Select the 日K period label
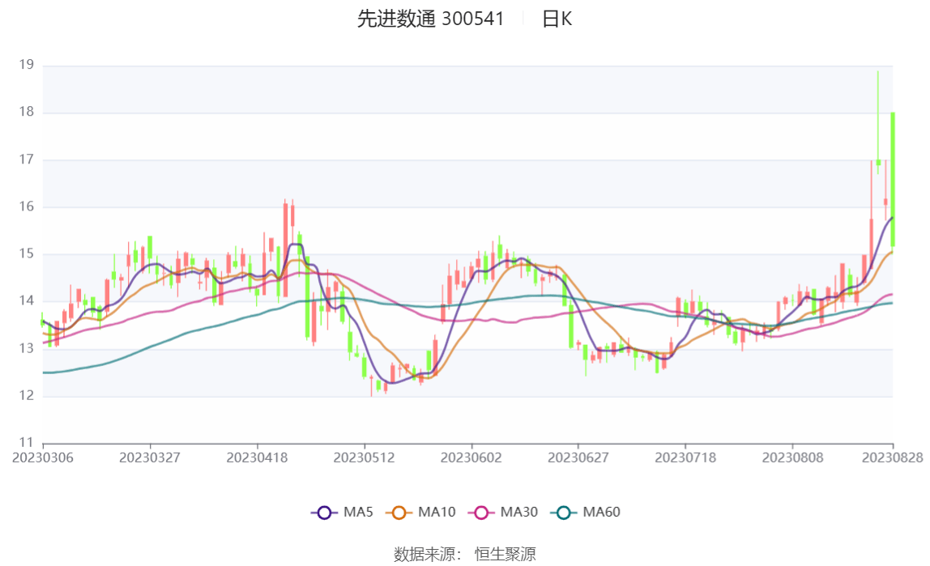The image size is (930, 566). 557,19
